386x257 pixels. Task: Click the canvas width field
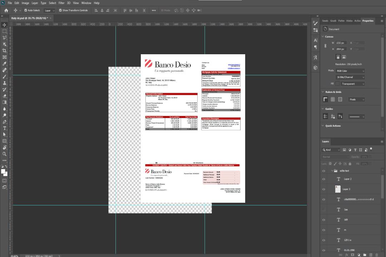[x=341, y=43]
